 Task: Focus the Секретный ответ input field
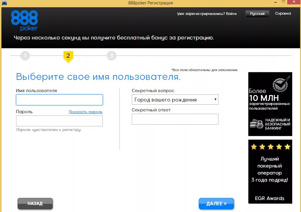pos(175,119)
